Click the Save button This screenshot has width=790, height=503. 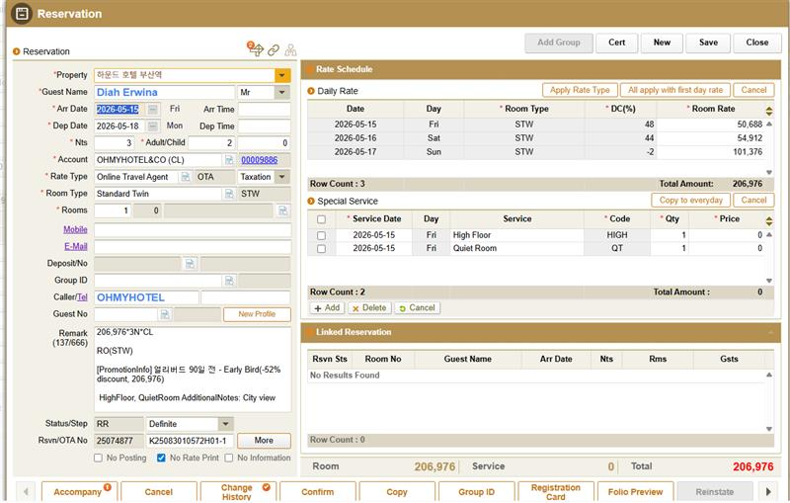coord(708,42)
